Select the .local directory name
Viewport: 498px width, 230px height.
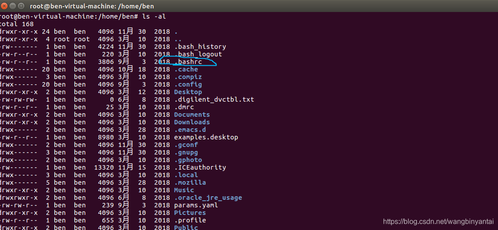(x=186, y=175)
